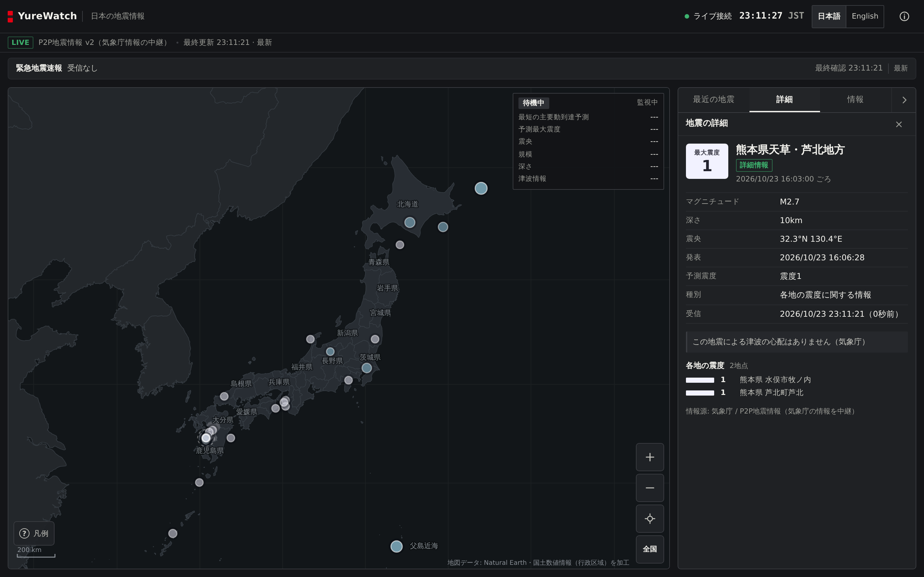Open the 情報 tab
This screenshot has height=577, width=924.
(x=855, y=100)
